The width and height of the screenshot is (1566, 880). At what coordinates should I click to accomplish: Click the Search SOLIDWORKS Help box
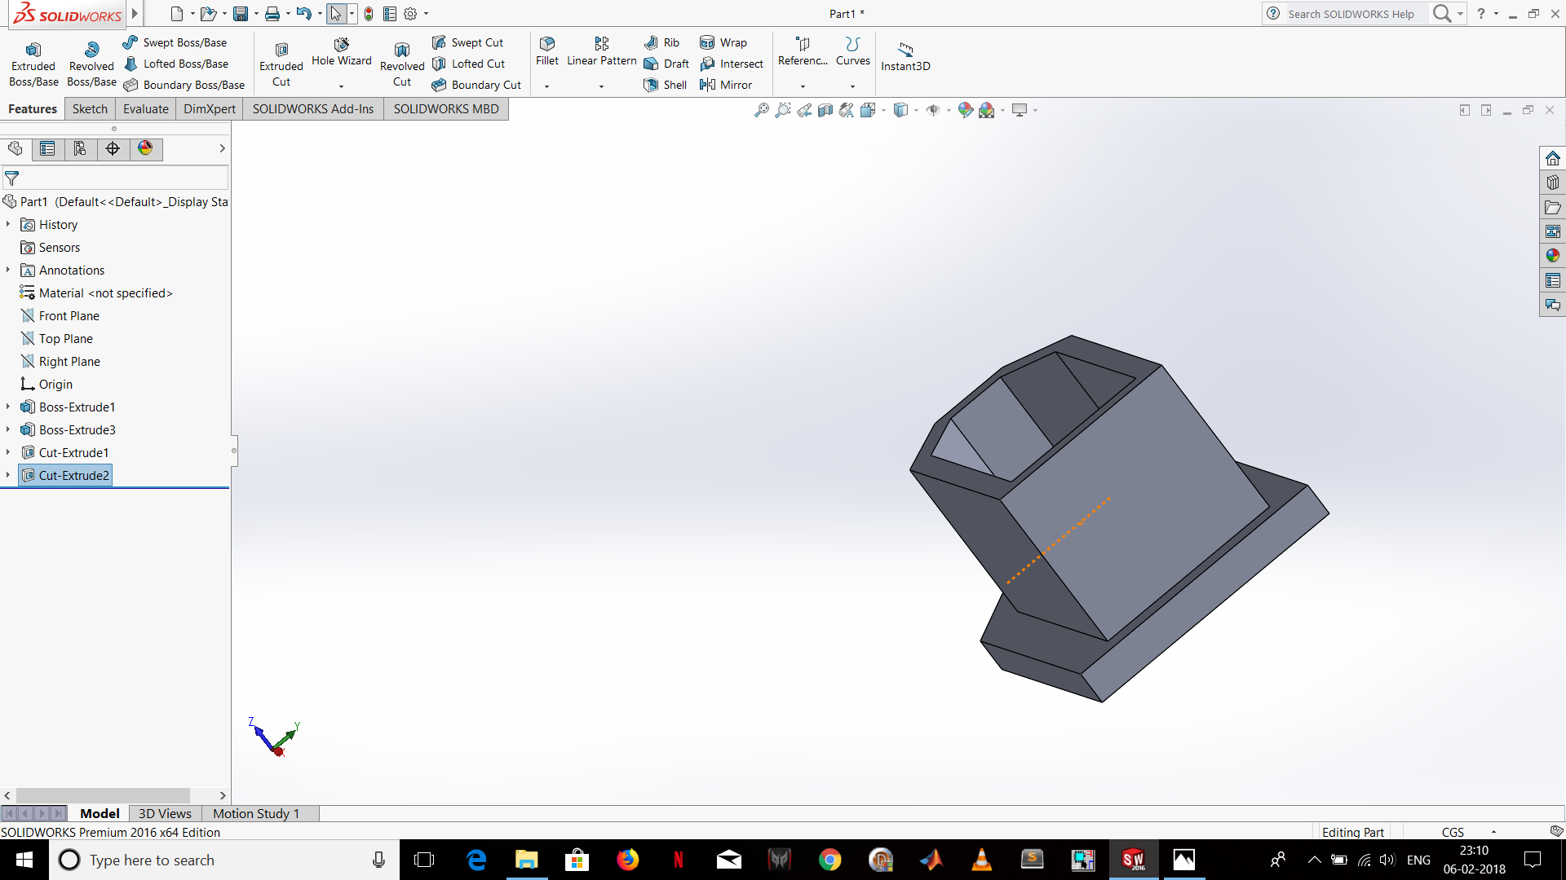pyautogui.click(x=1355, y=14)
